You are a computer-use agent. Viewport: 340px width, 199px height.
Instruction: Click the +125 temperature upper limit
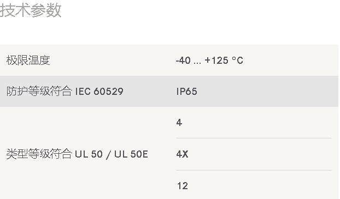pyautogui.click(x=216, y=61)
